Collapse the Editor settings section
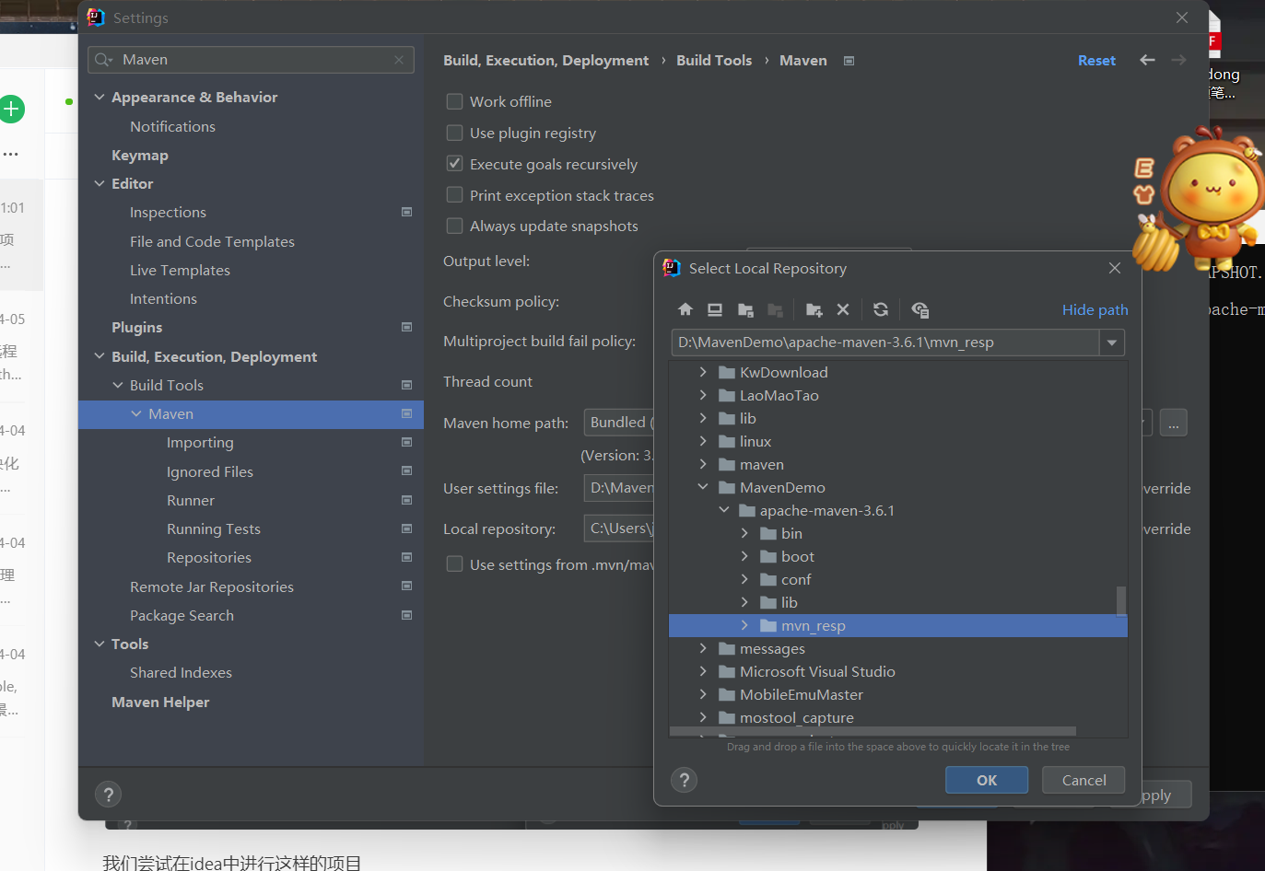 (x=100, y=183)
